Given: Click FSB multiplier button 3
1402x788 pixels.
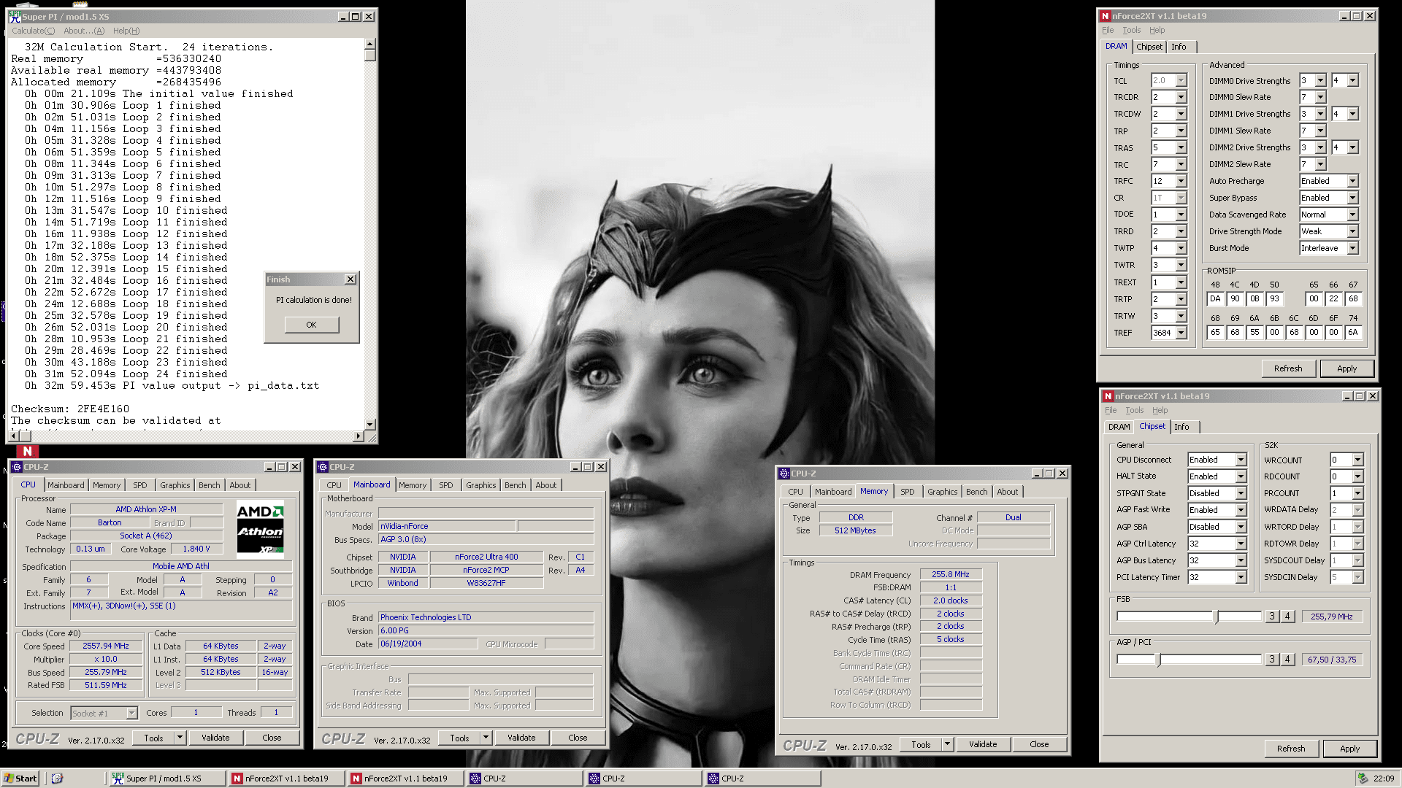Looking at the screenshot, I should tap(1272, 617).
